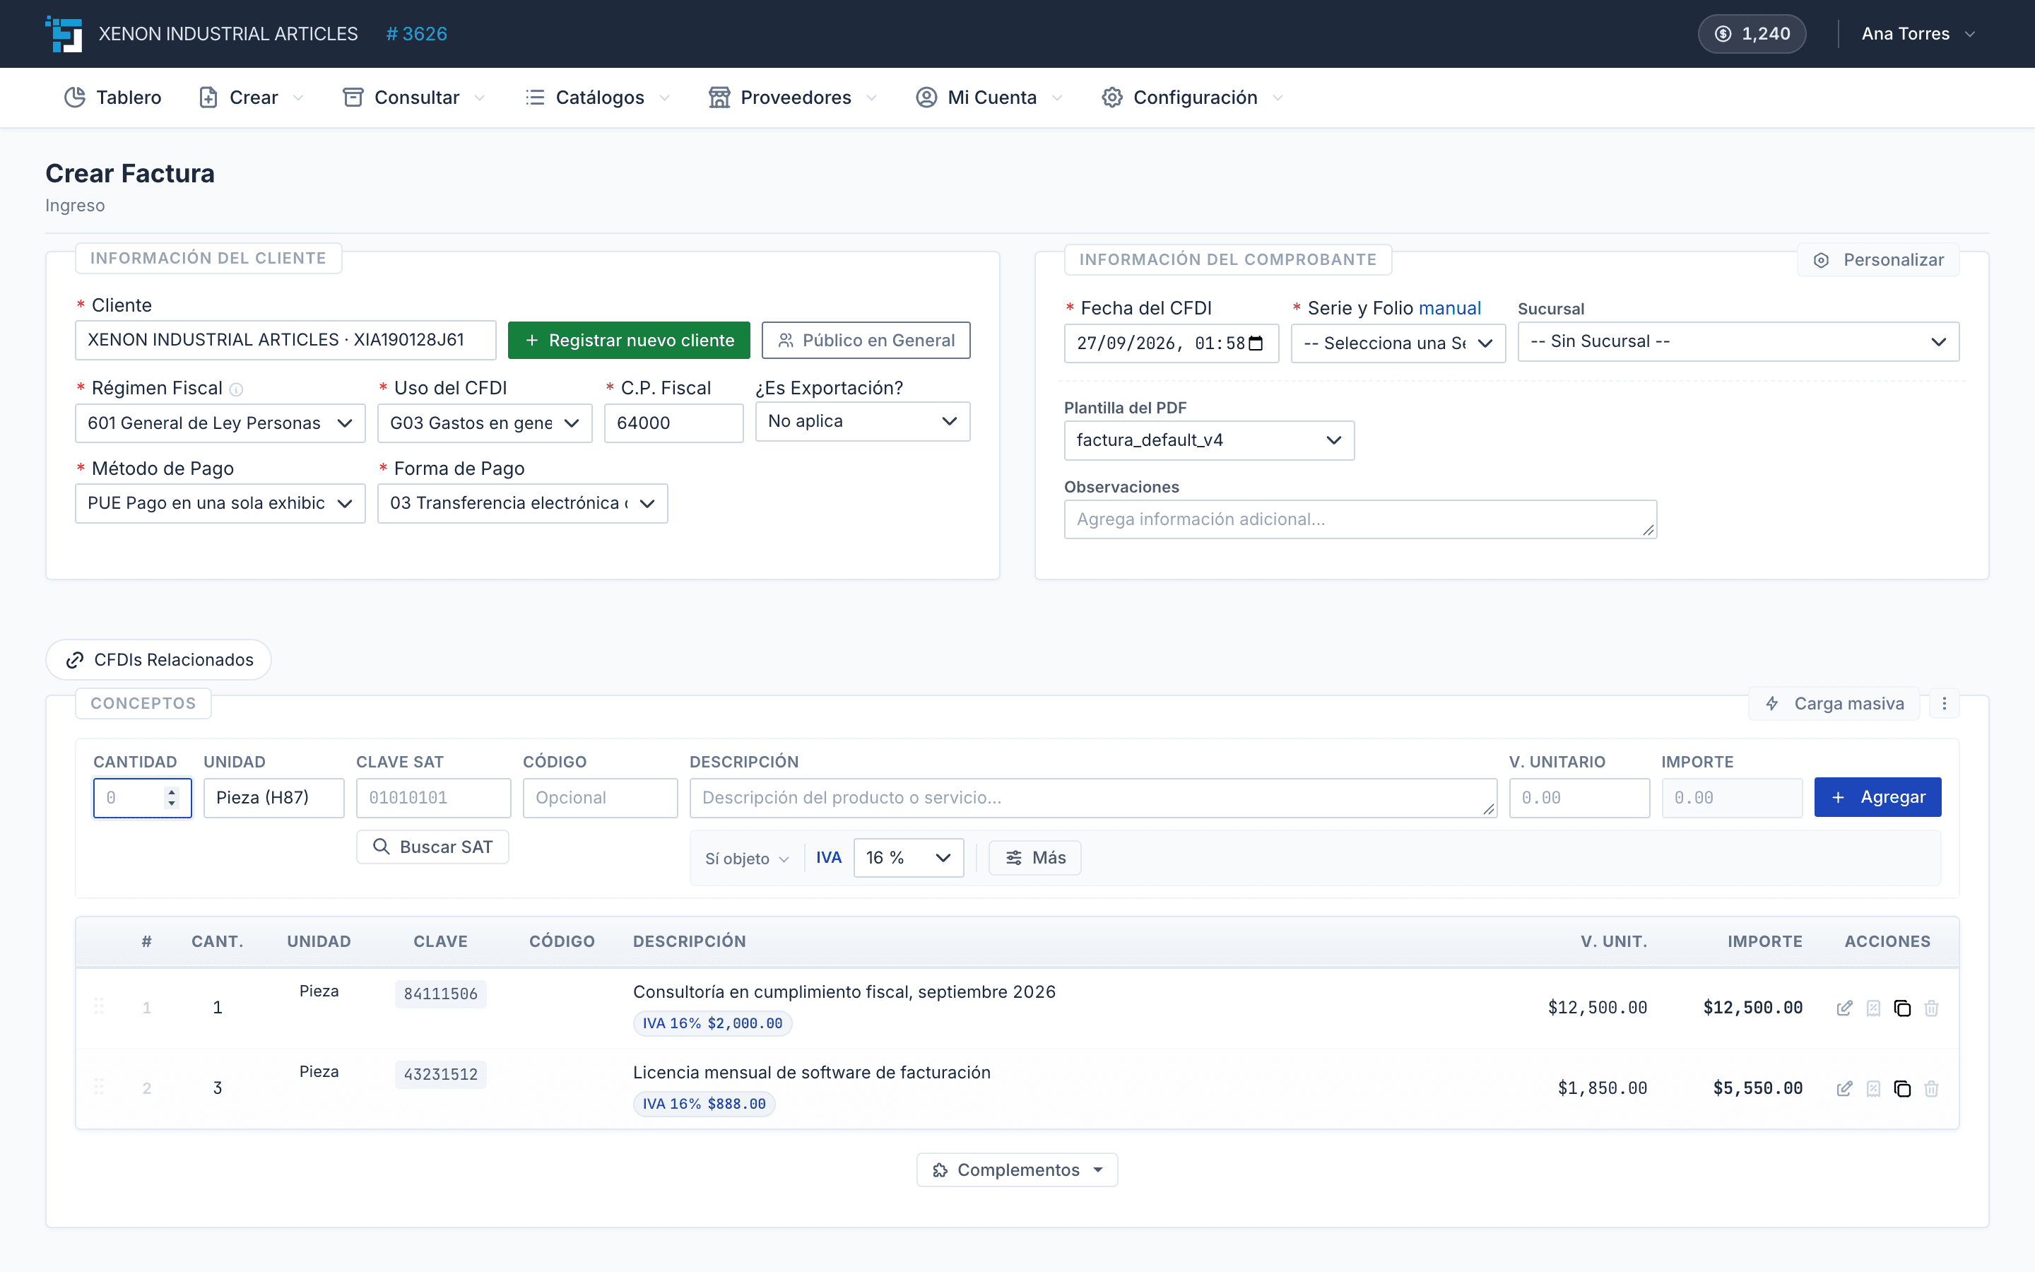Viewport: 2035px width, 1272px height.
Task: Click the Agregar concept button
Action: pos(1877,796)
